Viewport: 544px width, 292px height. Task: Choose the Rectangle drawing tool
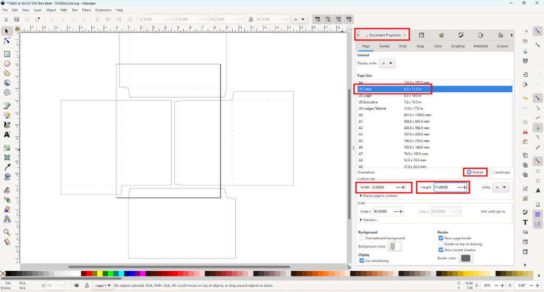[x=7, y=54]
